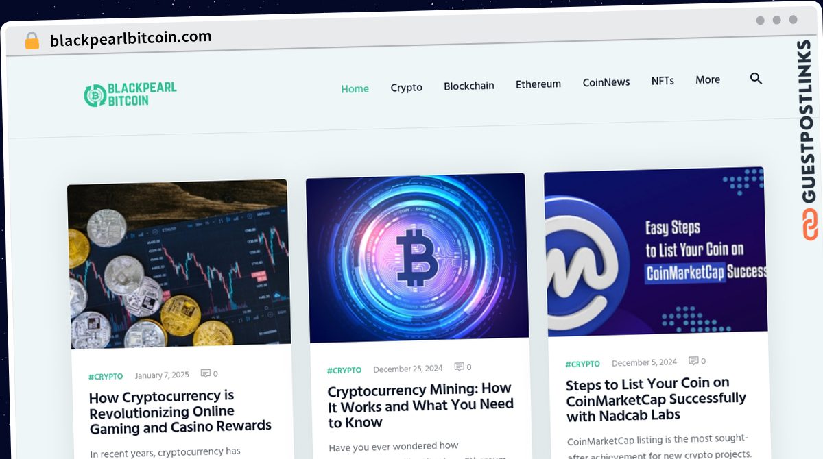Open the search magnifier icon

pyautogui.click(x=756, y=79)
